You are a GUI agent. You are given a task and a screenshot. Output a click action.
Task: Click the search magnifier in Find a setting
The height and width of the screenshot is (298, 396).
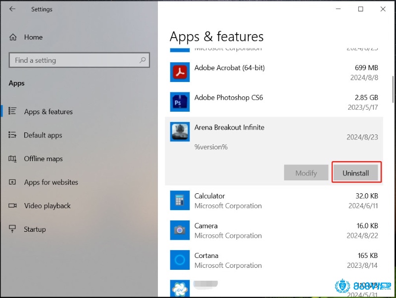(143, 60)
